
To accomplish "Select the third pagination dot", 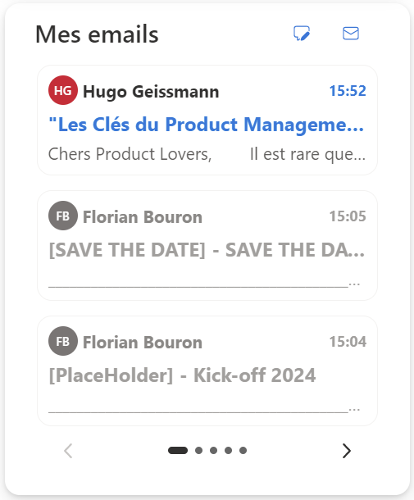I will [213, 450].
